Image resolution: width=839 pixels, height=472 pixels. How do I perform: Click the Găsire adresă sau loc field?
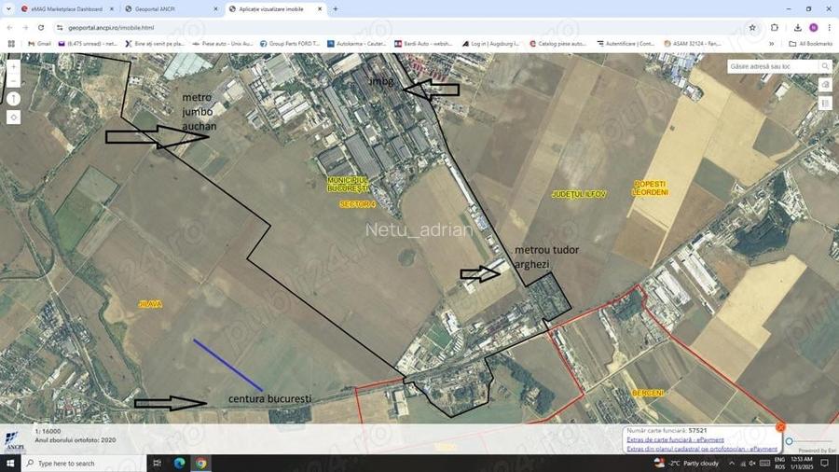[773, 66]
